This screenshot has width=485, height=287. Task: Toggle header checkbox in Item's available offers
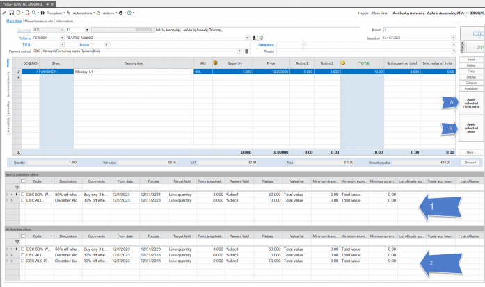(x=22, y=181)
